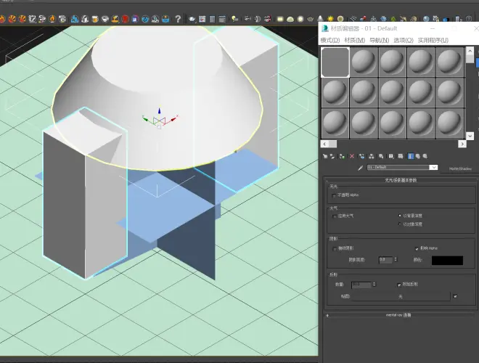
Task: Click the sample slots scroll right arrow
Action: pyautogui.click(x=462, y=144)
